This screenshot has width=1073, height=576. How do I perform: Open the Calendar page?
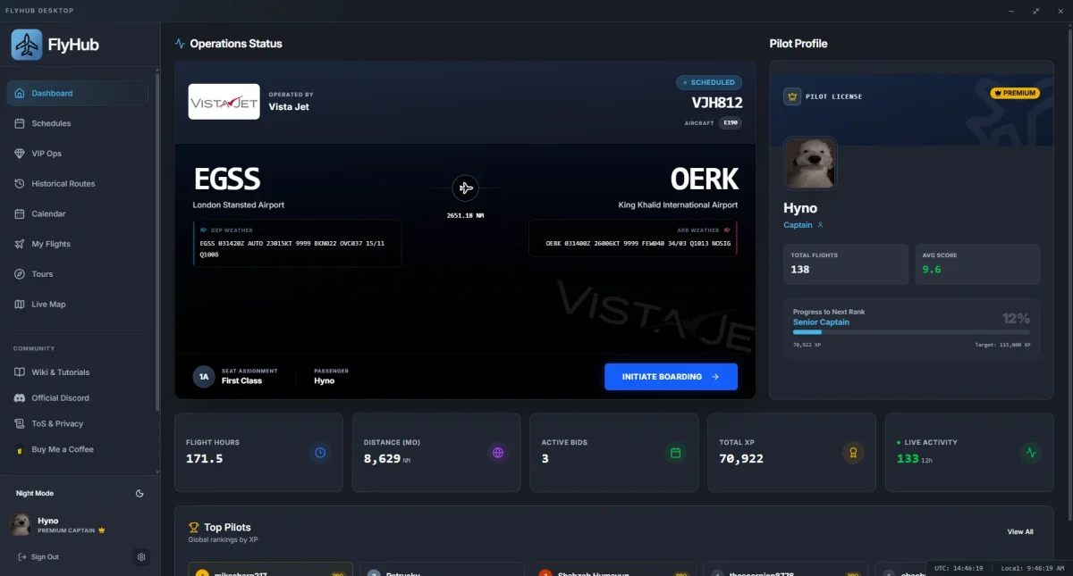pyautogui.click(x=78, y=214)
